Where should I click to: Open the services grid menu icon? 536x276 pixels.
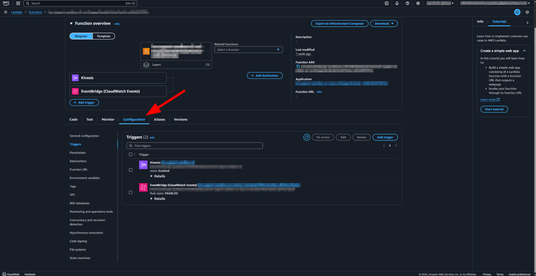point(18,3)
